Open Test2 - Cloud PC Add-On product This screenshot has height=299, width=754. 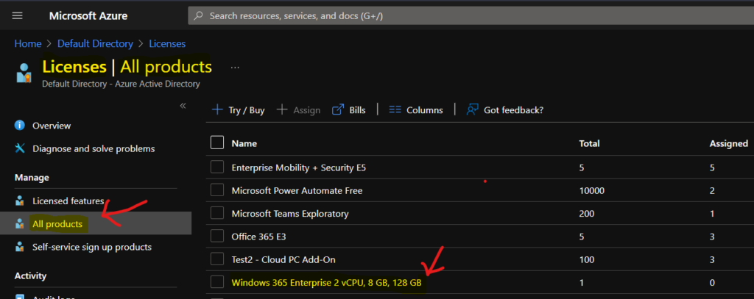283,259
